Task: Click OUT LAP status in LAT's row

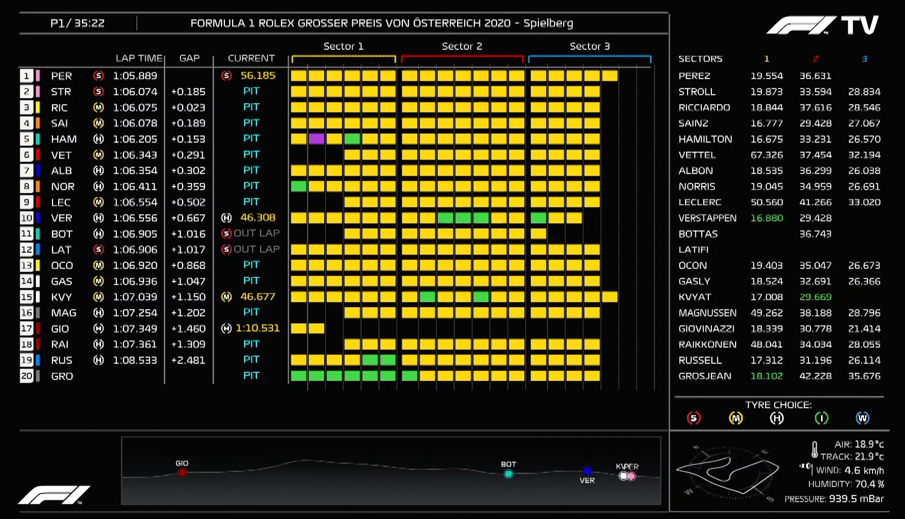Action: click(256, 249)
